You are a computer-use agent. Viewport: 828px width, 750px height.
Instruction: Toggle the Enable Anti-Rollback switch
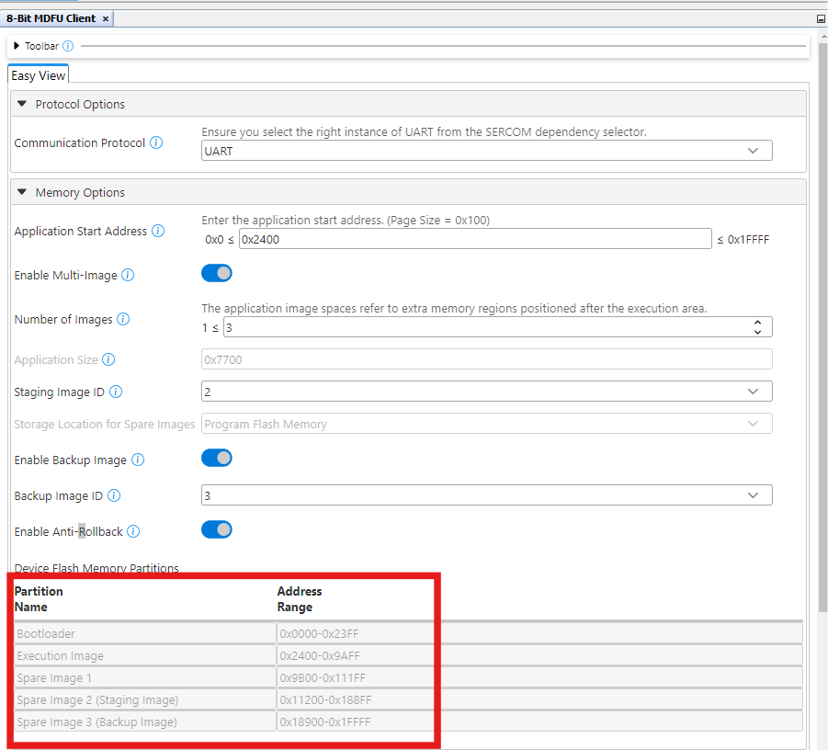pos(217,529)
